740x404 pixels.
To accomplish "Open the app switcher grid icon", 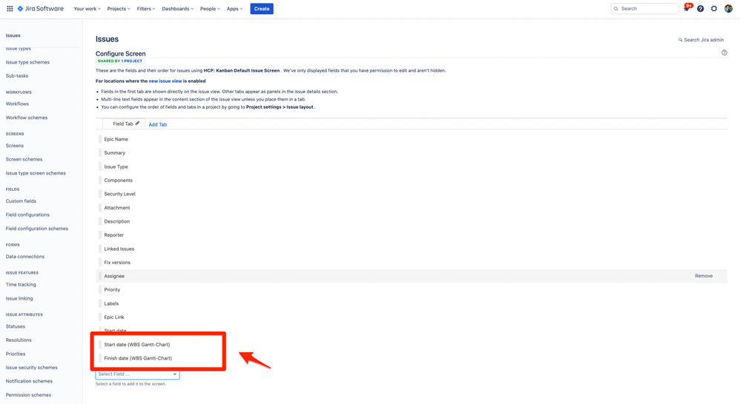I will pyautogui.click(x=10, y=8).
